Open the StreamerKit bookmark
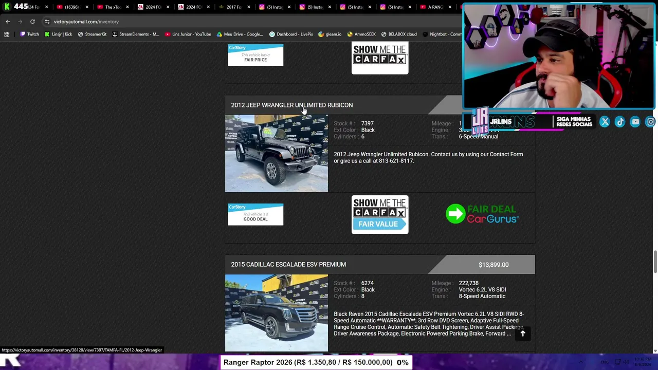This screenshot has height=370, width=658. click(92, 34)
